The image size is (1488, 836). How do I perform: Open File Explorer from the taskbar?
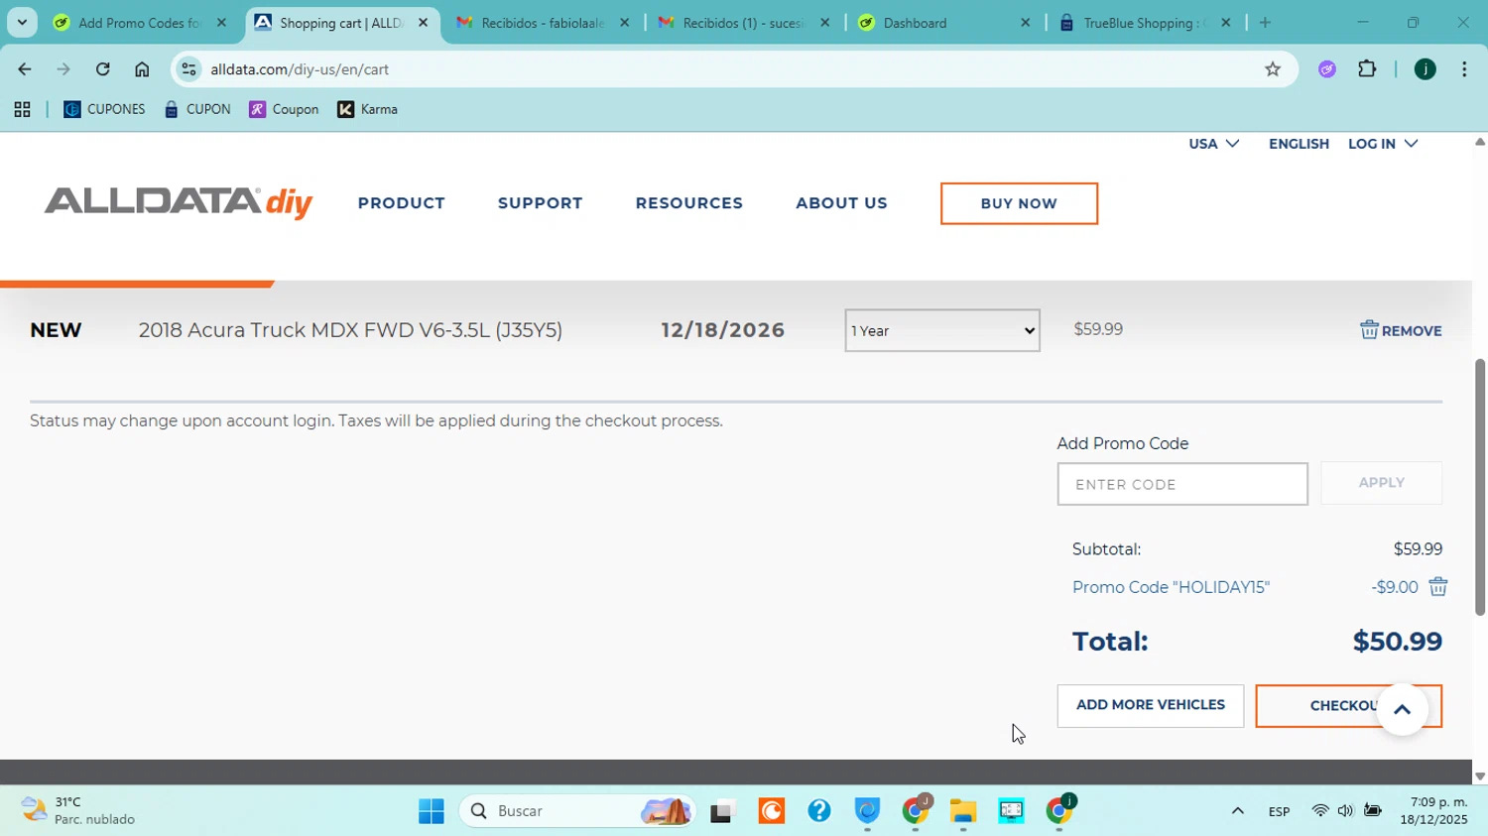(x=962, y=811)
